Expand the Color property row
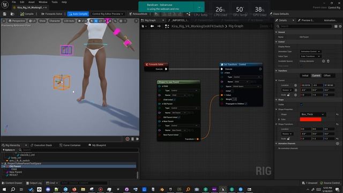This screenshot has height=193, width=343. pyautogui.click(x=279, y=119)
